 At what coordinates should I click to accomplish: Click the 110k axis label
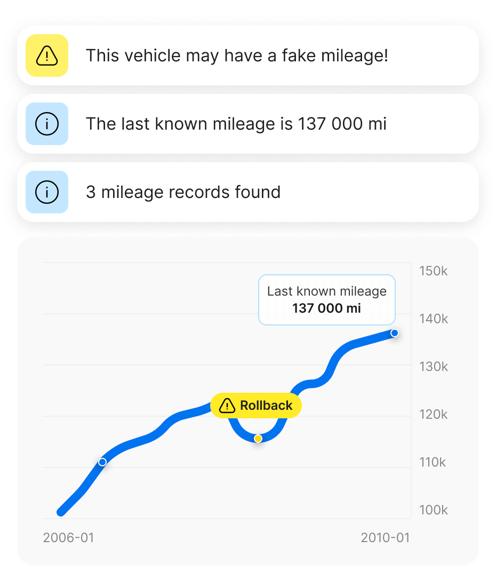[433, 462]
